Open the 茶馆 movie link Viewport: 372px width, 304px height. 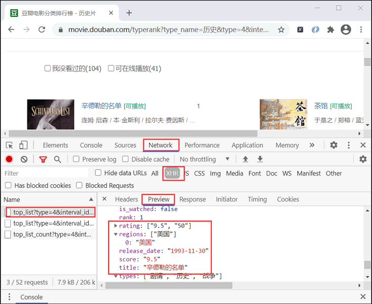pyautogui.click(x=321, y=106)
